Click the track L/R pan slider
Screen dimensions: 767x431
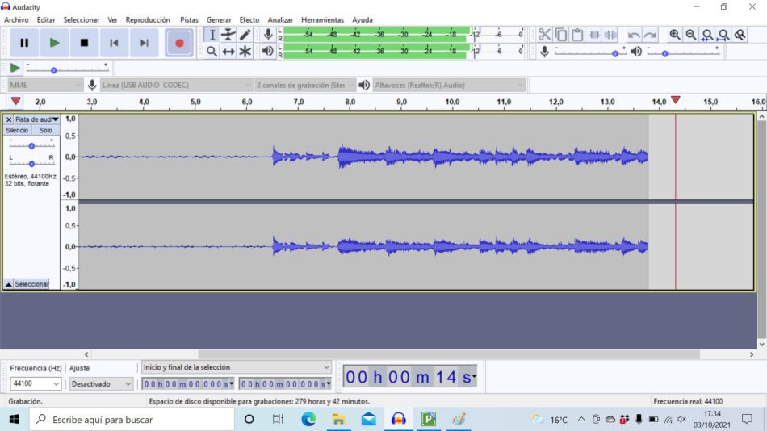31,163
